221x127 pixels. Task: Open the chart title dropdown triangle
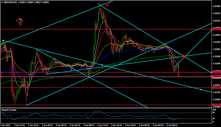tap(2, 2)
